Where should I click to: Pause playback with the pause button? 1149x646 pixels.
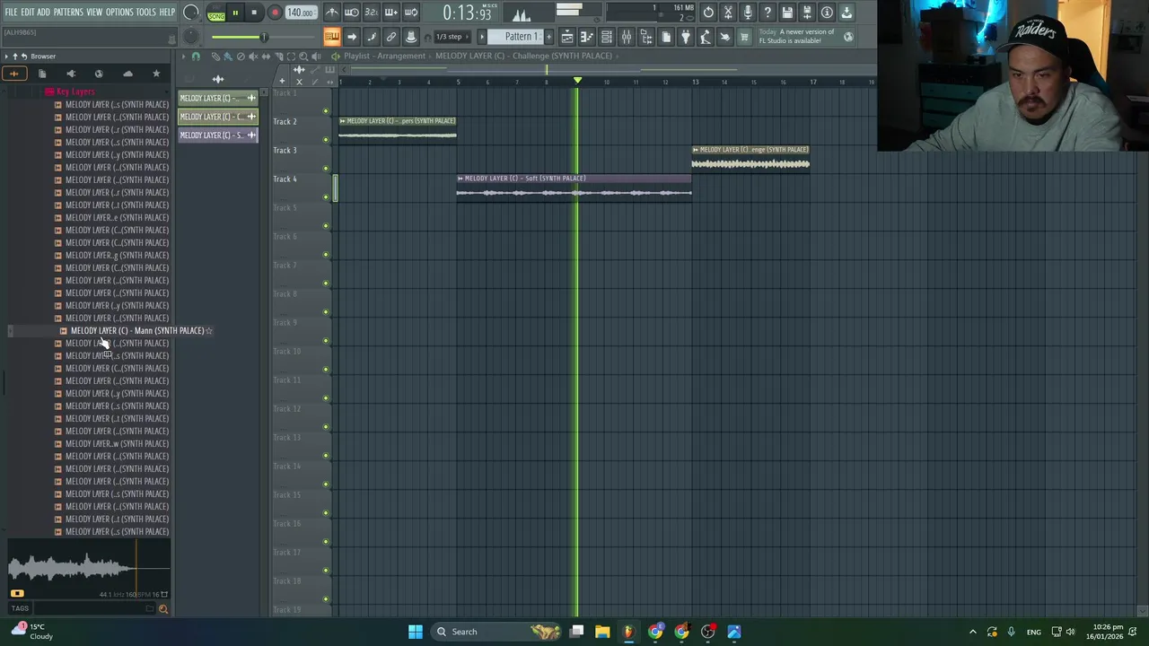(235, 13)
